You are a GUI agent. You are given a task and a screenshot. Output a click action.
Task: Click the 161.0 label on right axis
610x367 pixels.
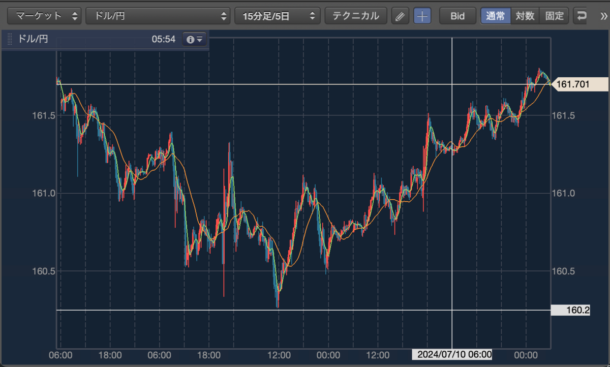pyautogui.click(x=564, y=193)
